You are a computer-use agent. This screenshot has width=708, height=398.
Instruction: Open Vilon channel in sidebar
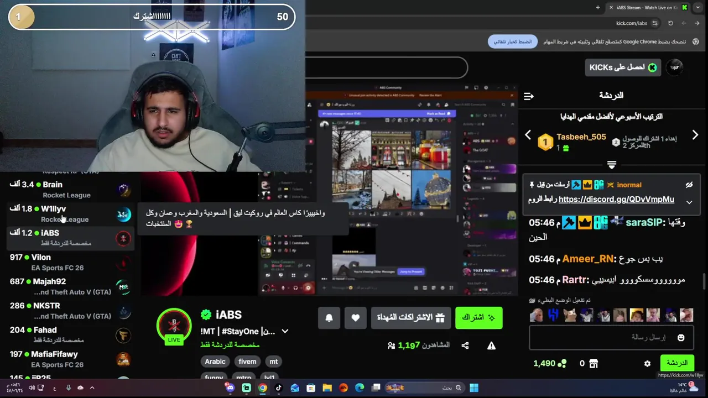(x=70, y=263)
